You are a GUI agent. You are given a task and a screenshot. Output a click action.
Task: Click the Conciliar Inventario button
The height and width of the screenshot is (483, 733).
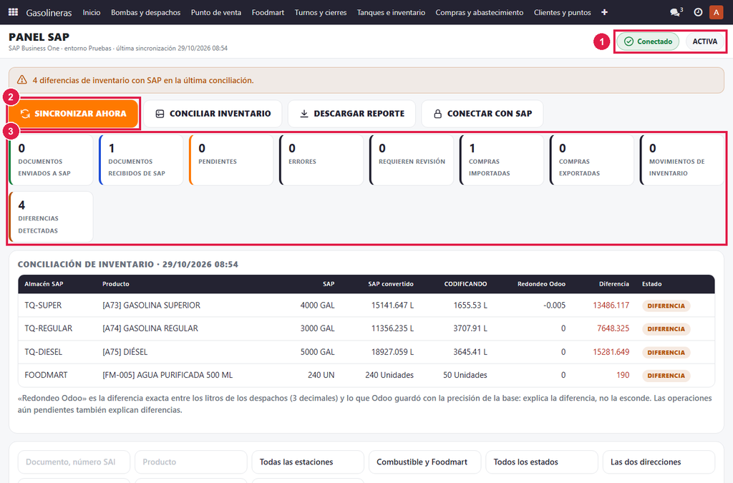[213, 114]
